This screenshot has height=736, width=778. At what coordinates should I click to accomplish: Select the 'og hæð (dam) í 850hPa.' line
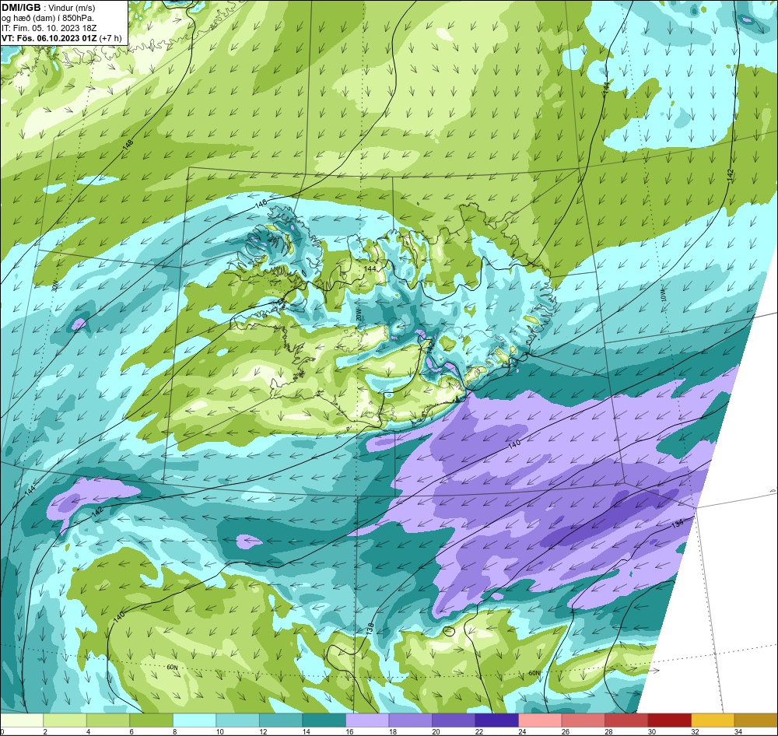[x=47, y=18]
